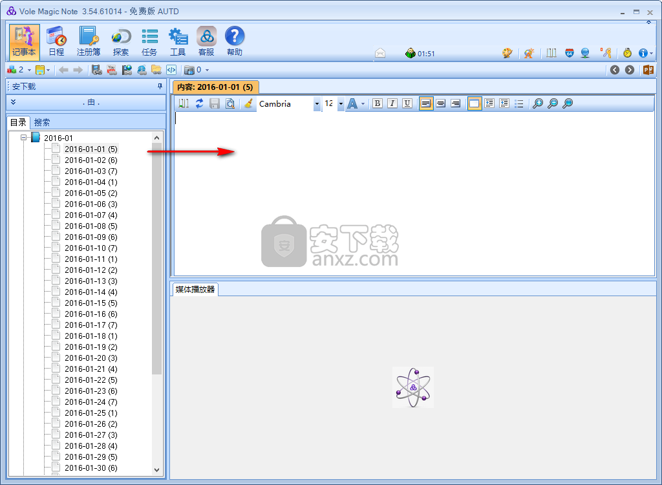This screenshot has height=485, width=662.
Task: Click the YouTube link icon
Action: tap(111, 70)
